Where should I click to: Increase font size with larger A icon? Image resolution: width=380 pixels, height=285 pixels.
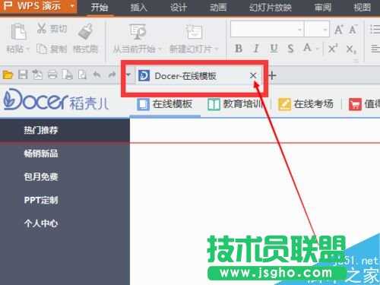tap(339, 30)
